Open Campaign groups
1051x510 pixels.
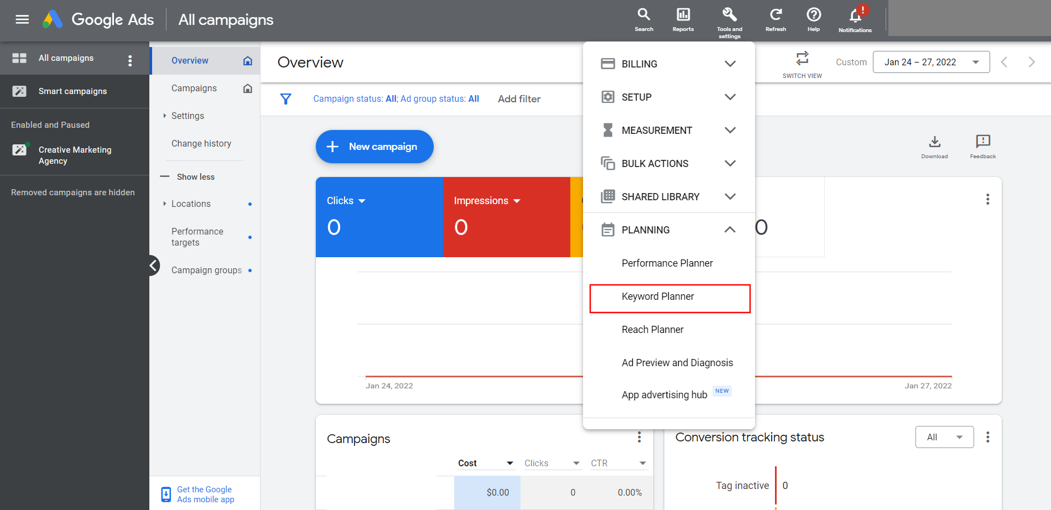206,270
